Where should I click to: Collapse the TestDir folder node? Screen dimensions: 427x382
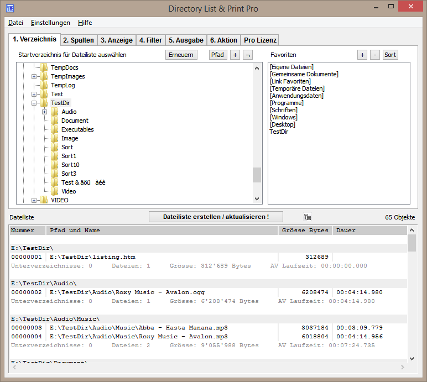(34, 103)
